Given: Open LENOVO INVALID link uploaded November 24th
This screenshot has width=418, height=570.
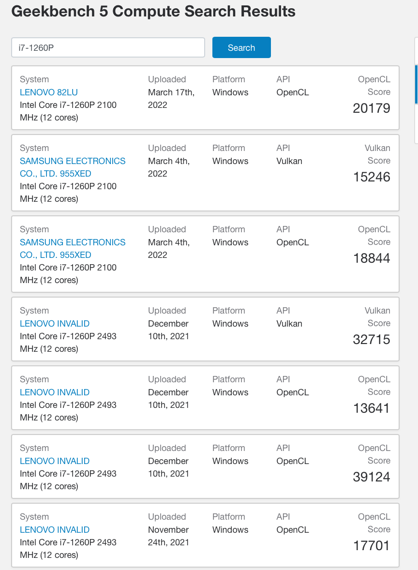Looking at the screenshot, I should 55,529.
